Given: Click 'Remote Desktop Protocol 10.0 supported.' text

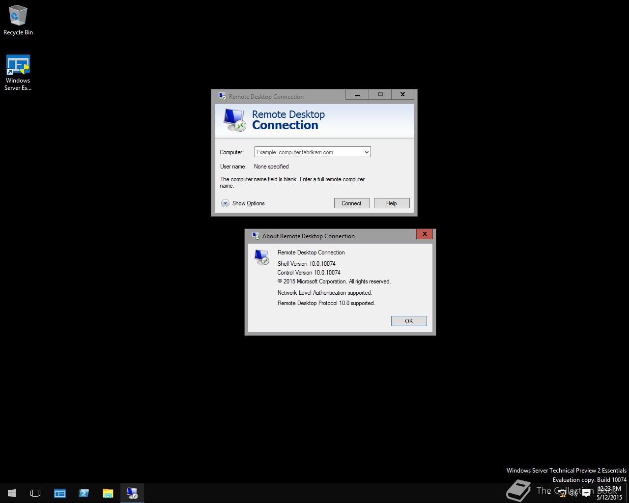Looking at the screenshot, I should (x=326, y=303).
